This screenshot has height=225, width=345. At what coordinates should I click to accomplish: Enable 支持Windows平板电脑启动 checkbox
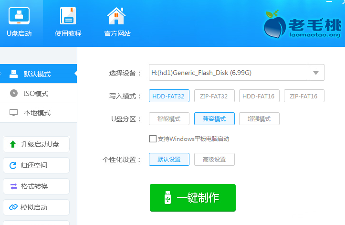click(x=153, y=139)
